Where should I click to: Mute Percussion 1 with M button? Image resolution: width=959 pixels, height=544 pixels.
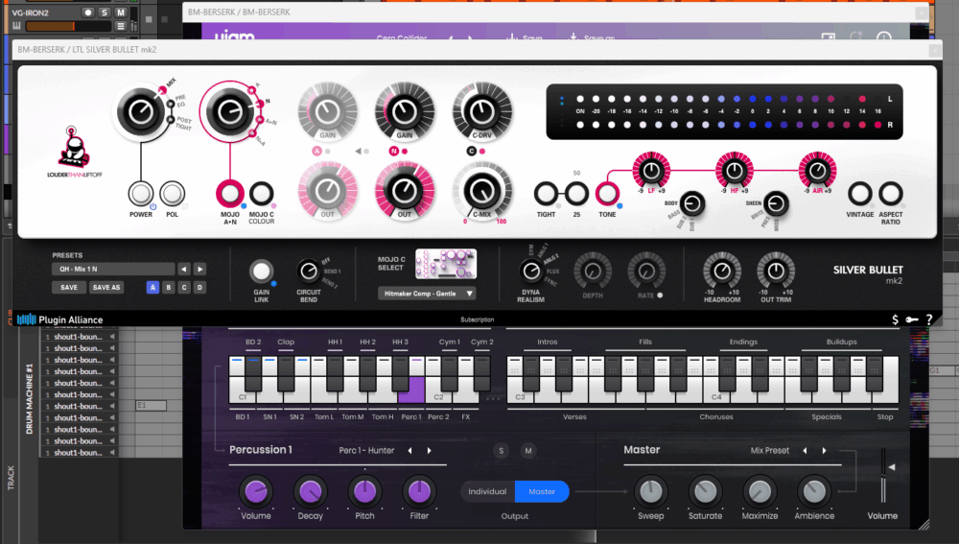pyautogui.click(x=528, y=451)
